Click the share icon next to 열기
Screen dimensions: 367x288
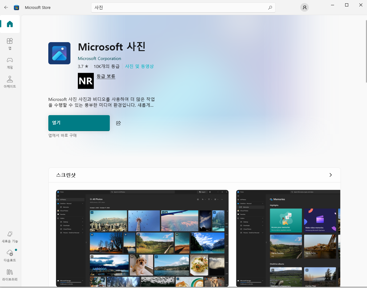click(x=118, y=123)
